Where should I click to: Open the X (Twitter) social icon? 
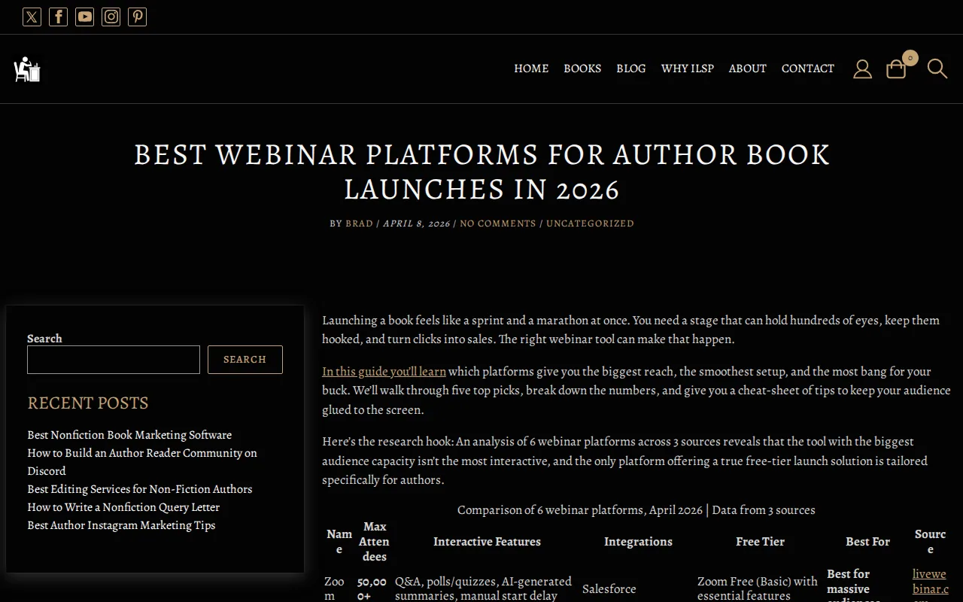coord(32,17)
